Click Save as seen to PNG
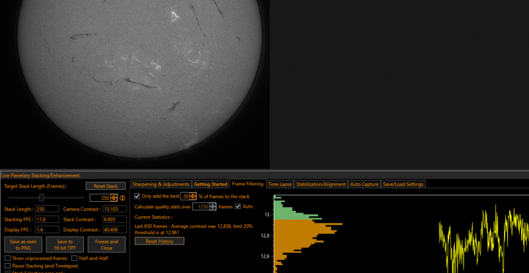Screen dimensions: 529x273 (23, 245)
